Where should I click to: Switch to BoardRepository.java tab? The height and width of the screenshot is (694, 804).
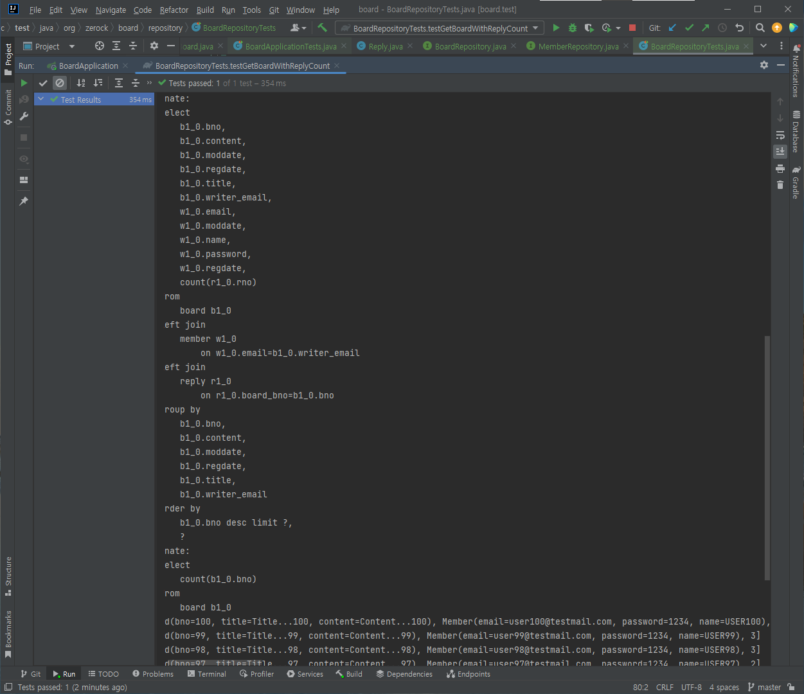470,46
